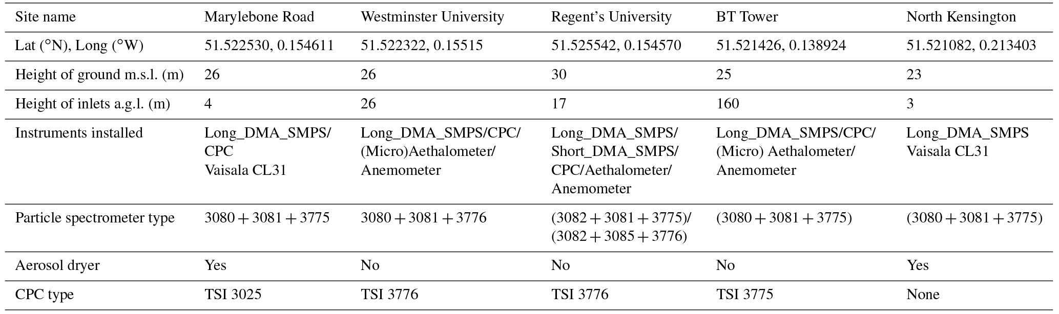
Task: Click the Marylebone Road column header
Action: [x=259, y=17]
